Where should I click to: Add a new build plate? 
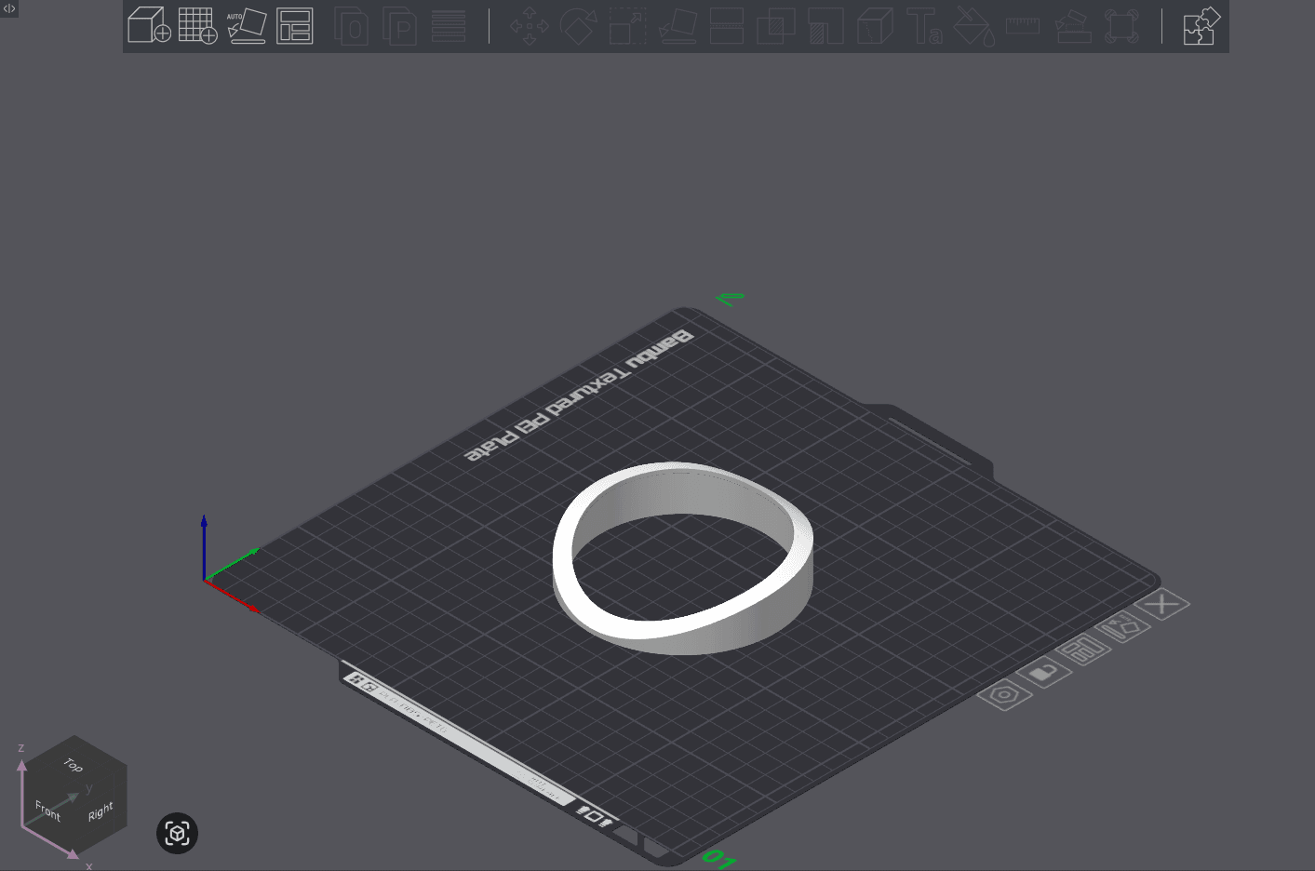tap(197, 26)
